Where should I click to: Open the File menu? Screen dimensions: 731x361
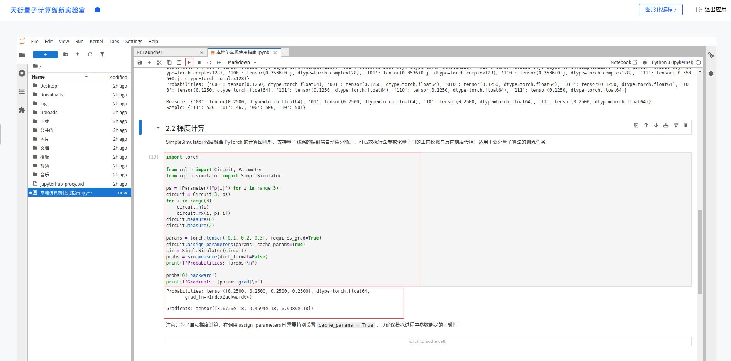35,42
